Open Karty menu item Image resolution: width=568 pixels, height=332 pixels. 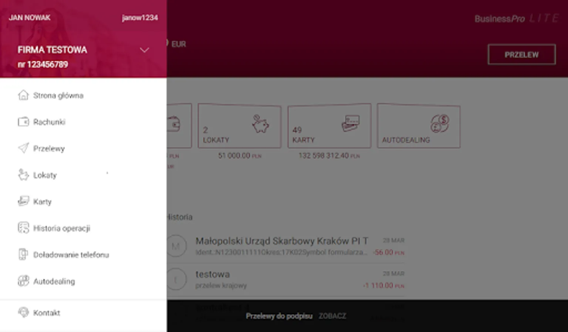tap(83, 202)
